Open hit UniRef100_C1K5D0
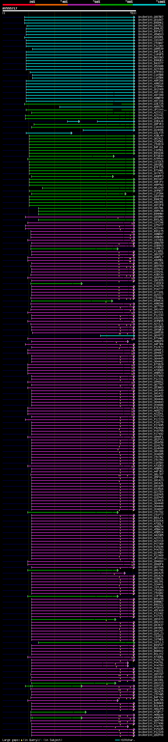The image size is (168, 742). point(151,463)
